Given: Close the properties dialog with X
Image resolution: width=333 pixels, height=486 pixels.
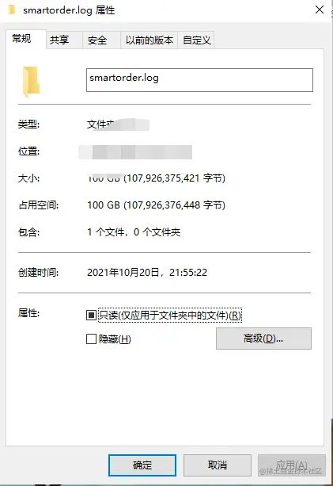Looking at the screenshot, I should [320, 10].
